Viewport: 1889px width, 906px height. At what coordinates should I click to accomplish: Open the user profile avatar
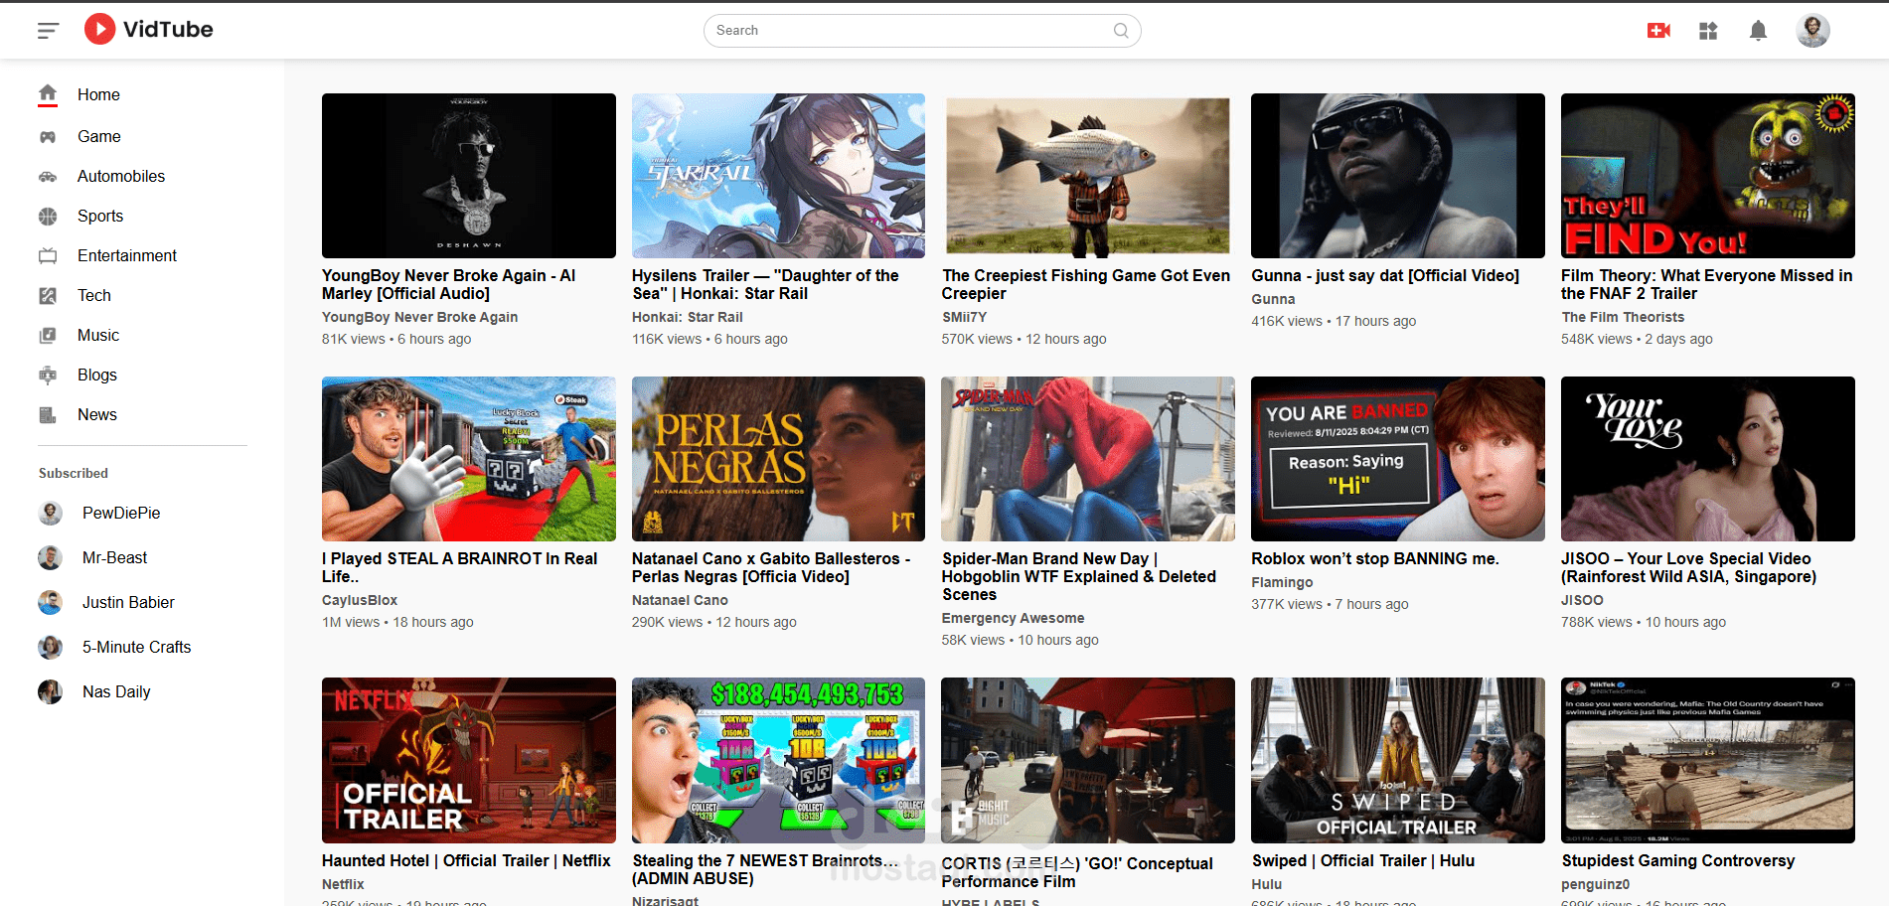(x=1812, y=31)
